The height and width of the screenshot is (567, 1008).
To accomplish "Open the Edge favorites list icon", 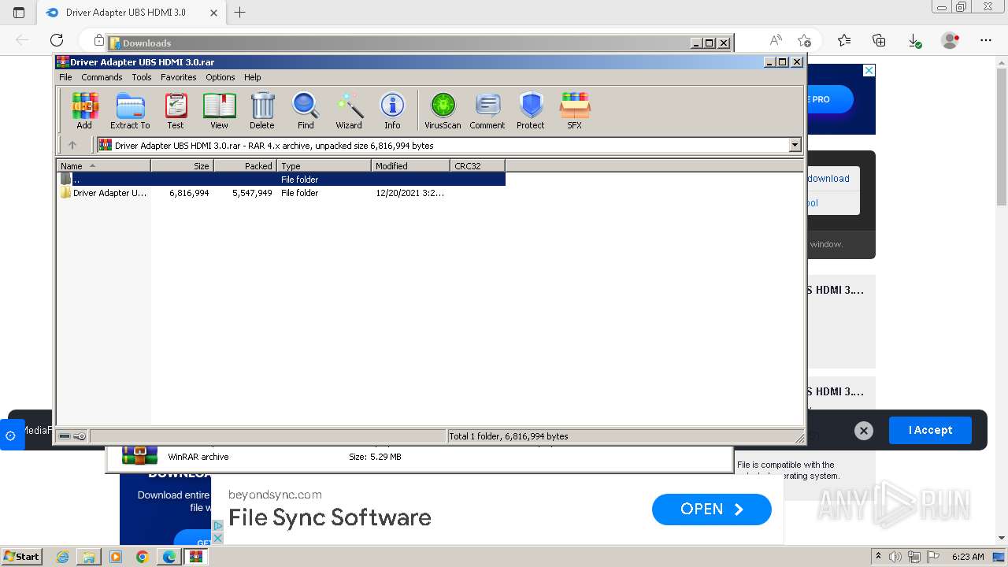I will point(844,40).
